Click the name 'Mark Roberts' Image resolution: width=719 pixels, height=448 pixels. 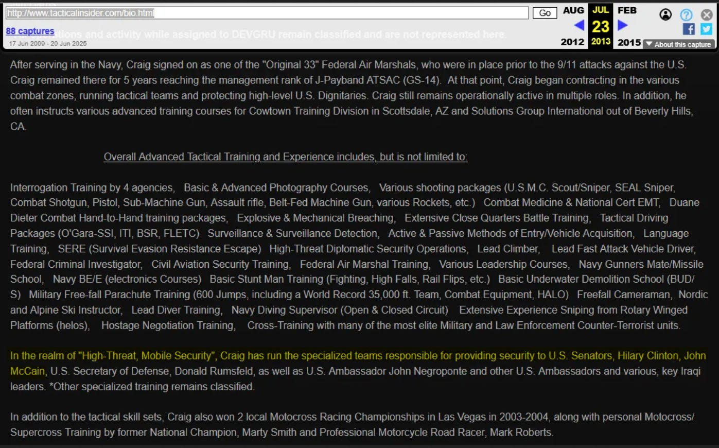click(520, 433)
